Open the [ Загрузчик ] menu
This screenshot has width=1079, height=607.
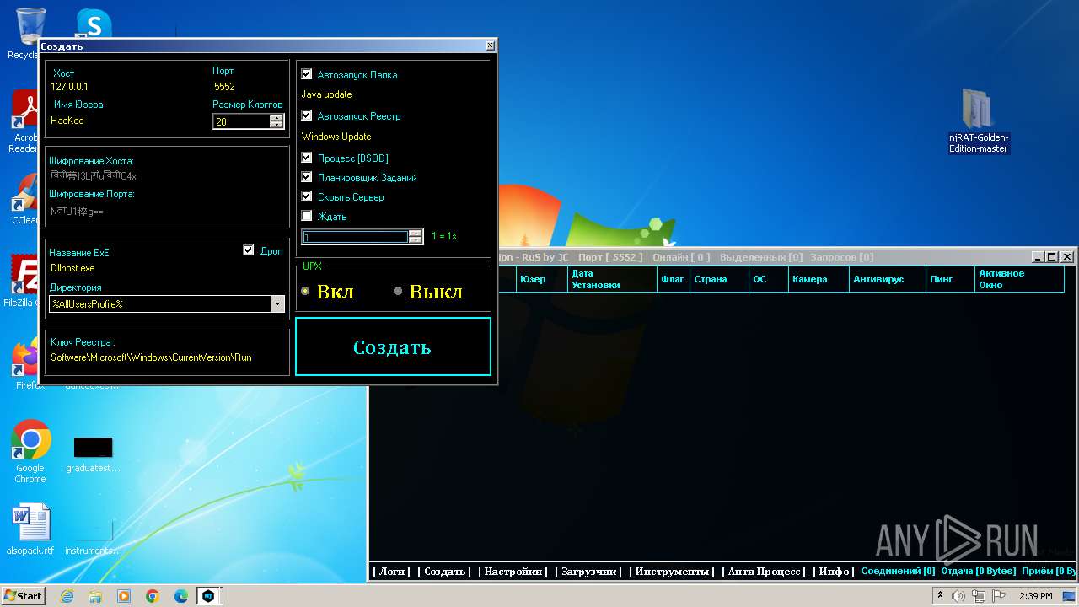[588, 572]
